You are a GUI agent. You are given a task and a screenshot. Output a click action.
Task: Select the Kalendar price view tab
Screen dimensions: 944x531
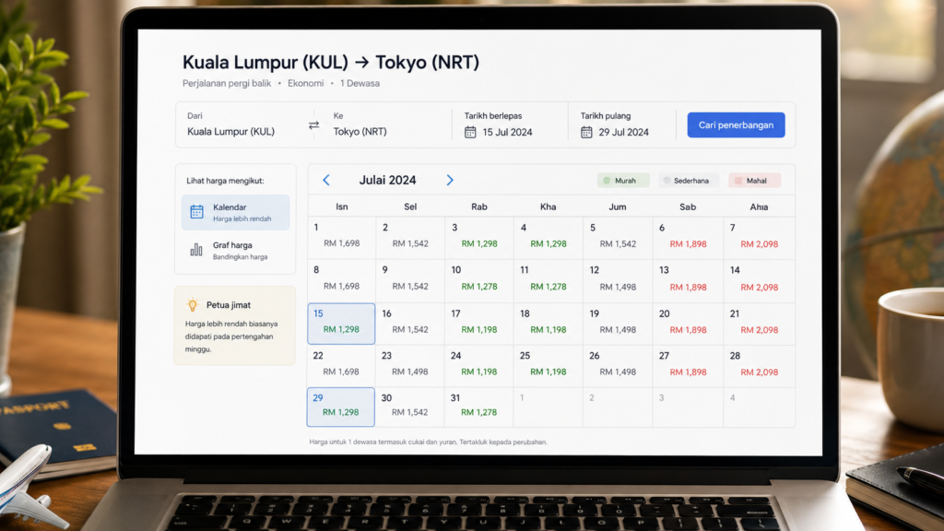point(235,213)
